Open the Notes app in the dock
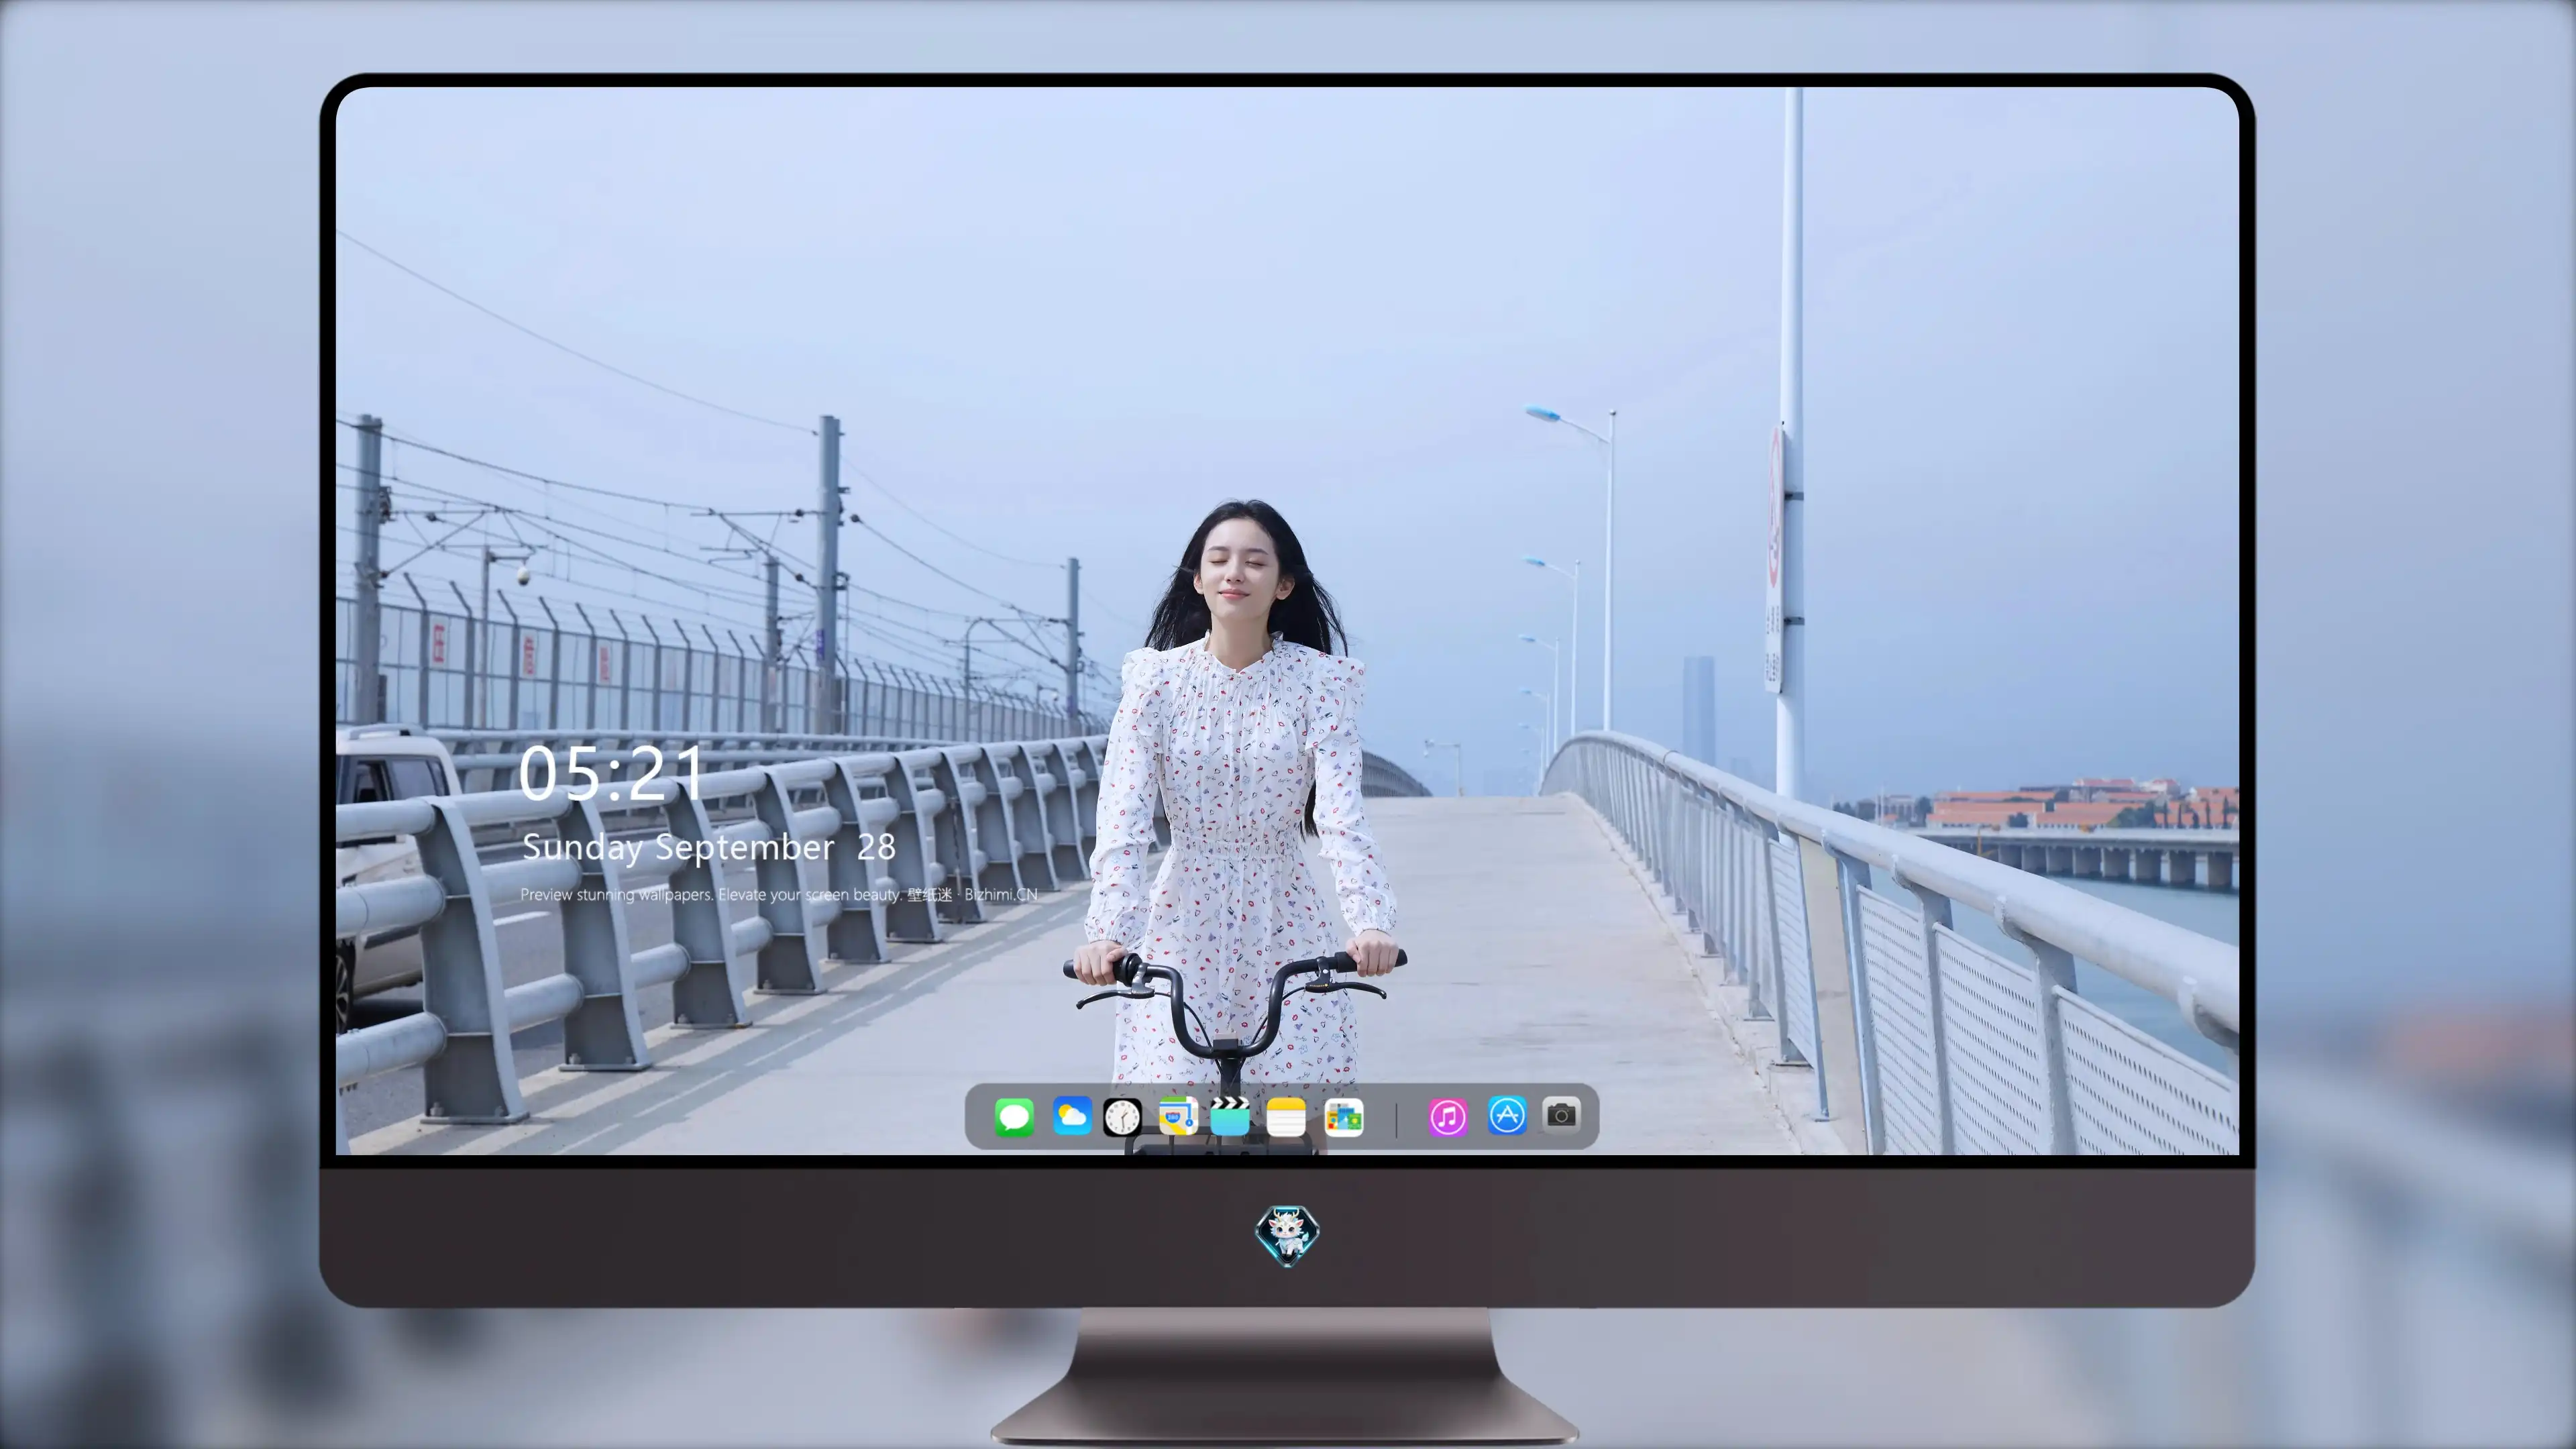The width and height of the screenshot is (2576, 1449). 1286,1116
